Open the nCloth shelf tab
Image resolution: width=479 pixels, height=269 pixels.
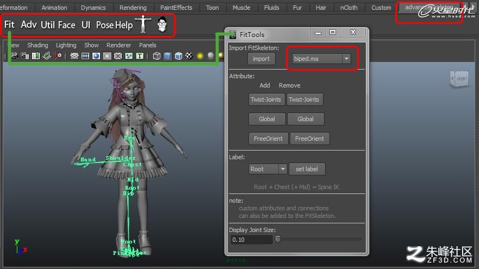349,8
